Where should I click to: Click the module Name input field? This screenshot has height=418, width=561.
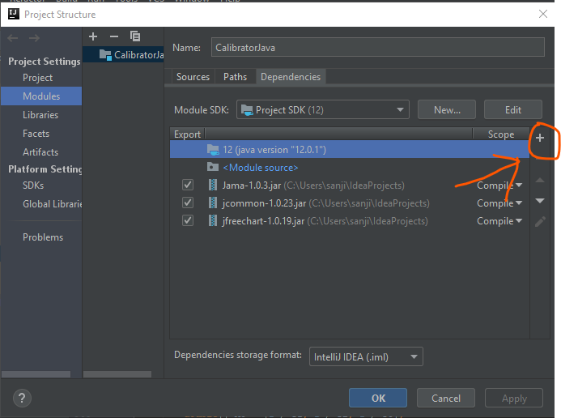click(x=377, y=48)
